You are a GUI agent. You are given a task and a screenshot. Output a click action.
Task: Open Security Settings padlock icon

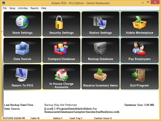(61, 22)
